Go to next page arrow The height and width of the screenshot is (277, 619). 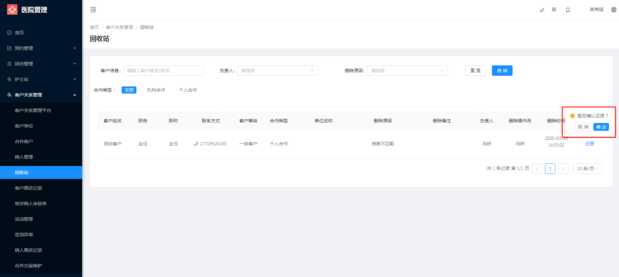point(563,169)
